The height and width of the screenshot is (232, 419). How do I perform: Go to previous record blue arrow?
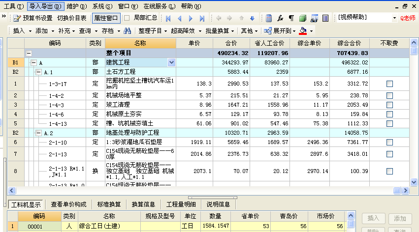180,18
